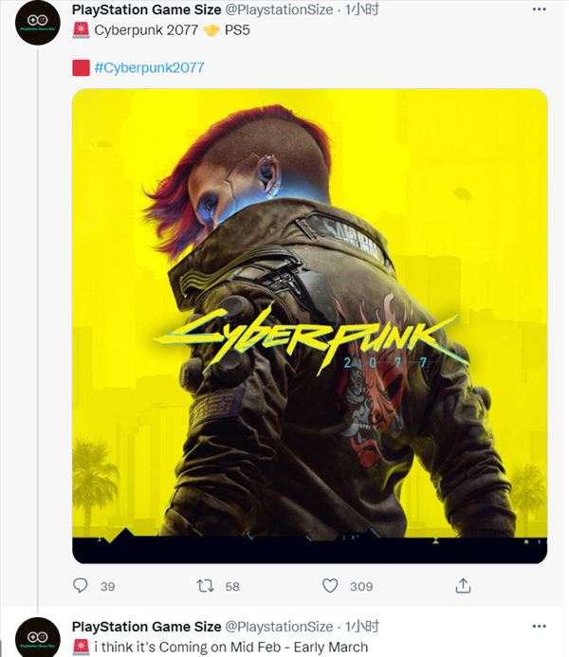Click the PlayStation Game Size name above the PS5 tweet
This screenshot has height=657, width=569.
(x=147, y=9)
